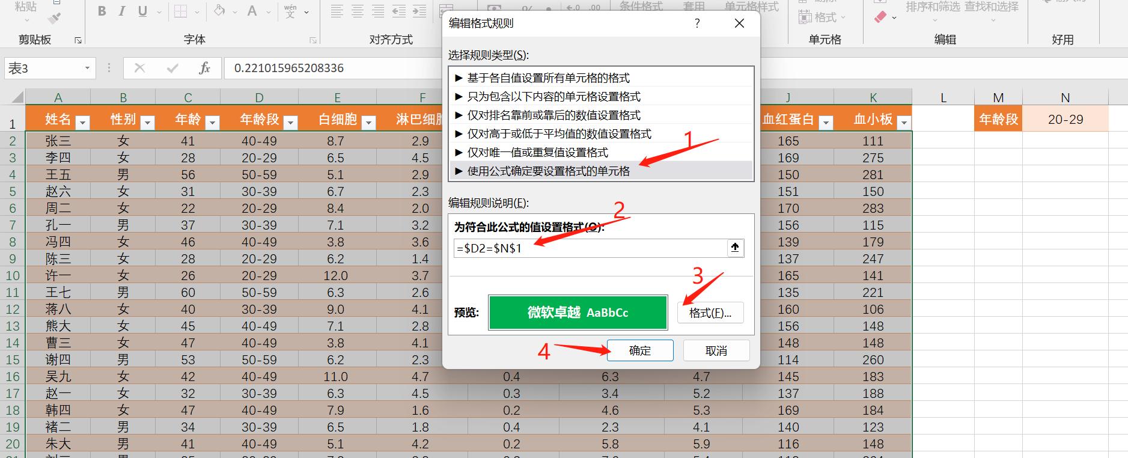Image resolution: width=1128 pixels, height=458 pixels.
Task: Center text with the alignment icon
Action: point(358,11)
